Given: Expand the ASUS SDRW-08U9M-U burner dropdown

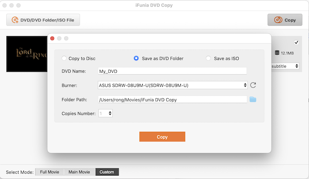Looking at the screenshot, I should (x=172, y=85).
